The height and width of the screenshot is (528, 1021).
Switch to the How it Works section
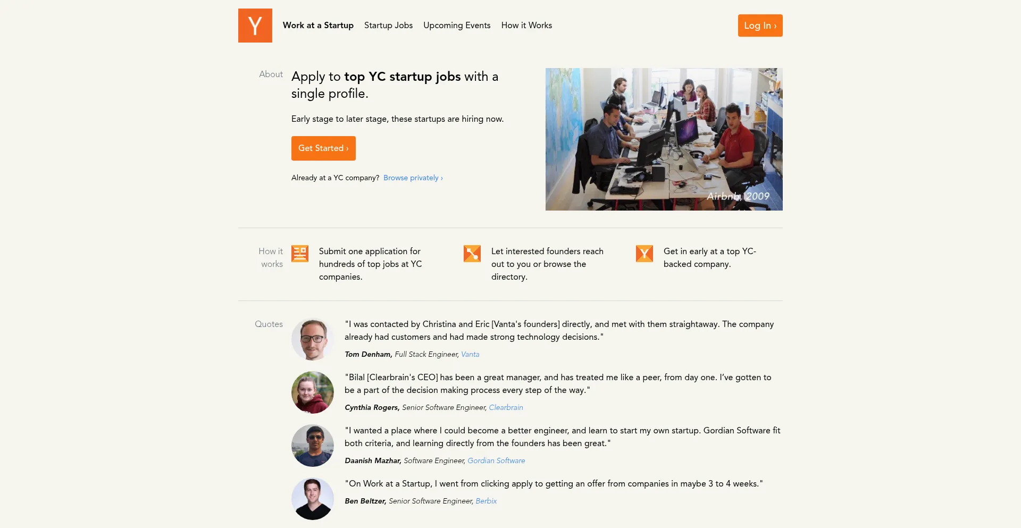click(x=526, y=25)
